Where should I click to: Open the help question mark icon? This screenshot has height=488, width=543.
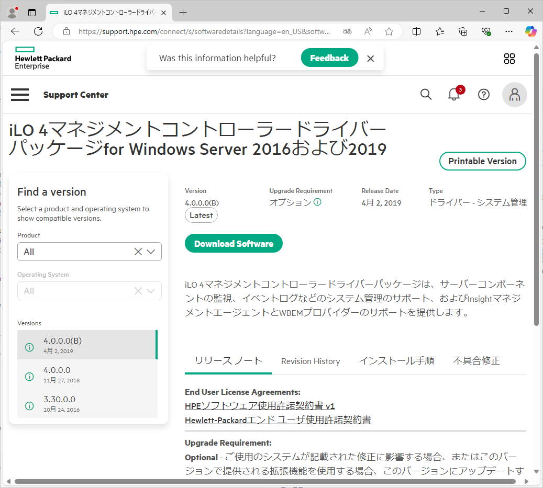pyautogui.click(x=483, y=95)
